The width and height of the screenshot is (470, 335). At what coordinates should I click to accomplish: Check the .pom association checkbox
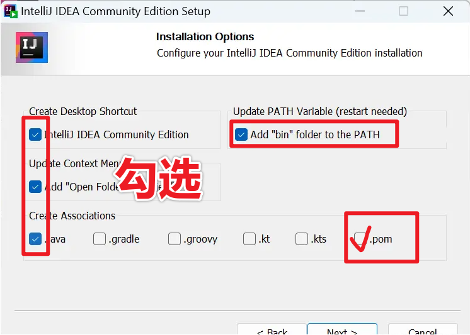point(360,239)
